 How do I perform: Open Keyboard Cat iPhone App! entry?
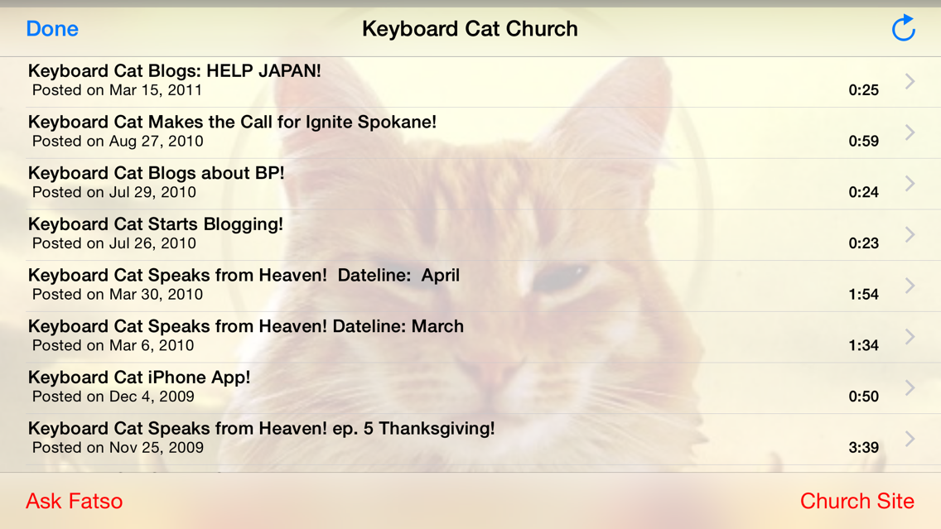[470, 387]
